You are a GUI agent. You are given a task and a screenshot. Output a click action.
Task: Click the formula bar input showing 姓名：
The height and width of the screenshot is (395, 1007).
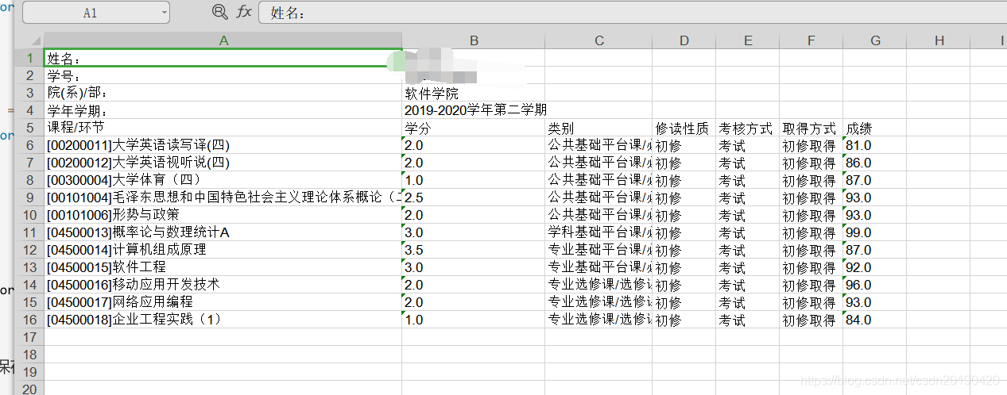tap(632, 13)
